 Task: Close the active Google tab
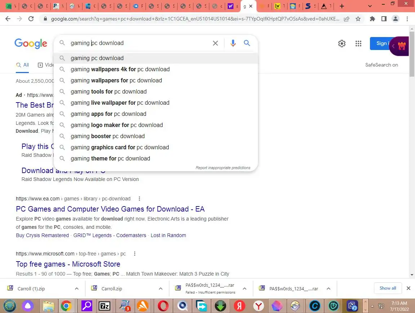click(x=251, y=6)
